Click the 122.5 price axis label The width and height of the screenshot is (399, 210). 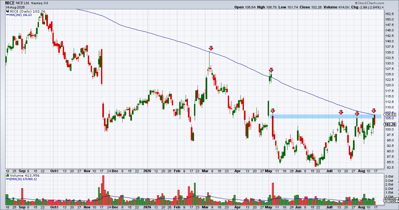[390, 80]
